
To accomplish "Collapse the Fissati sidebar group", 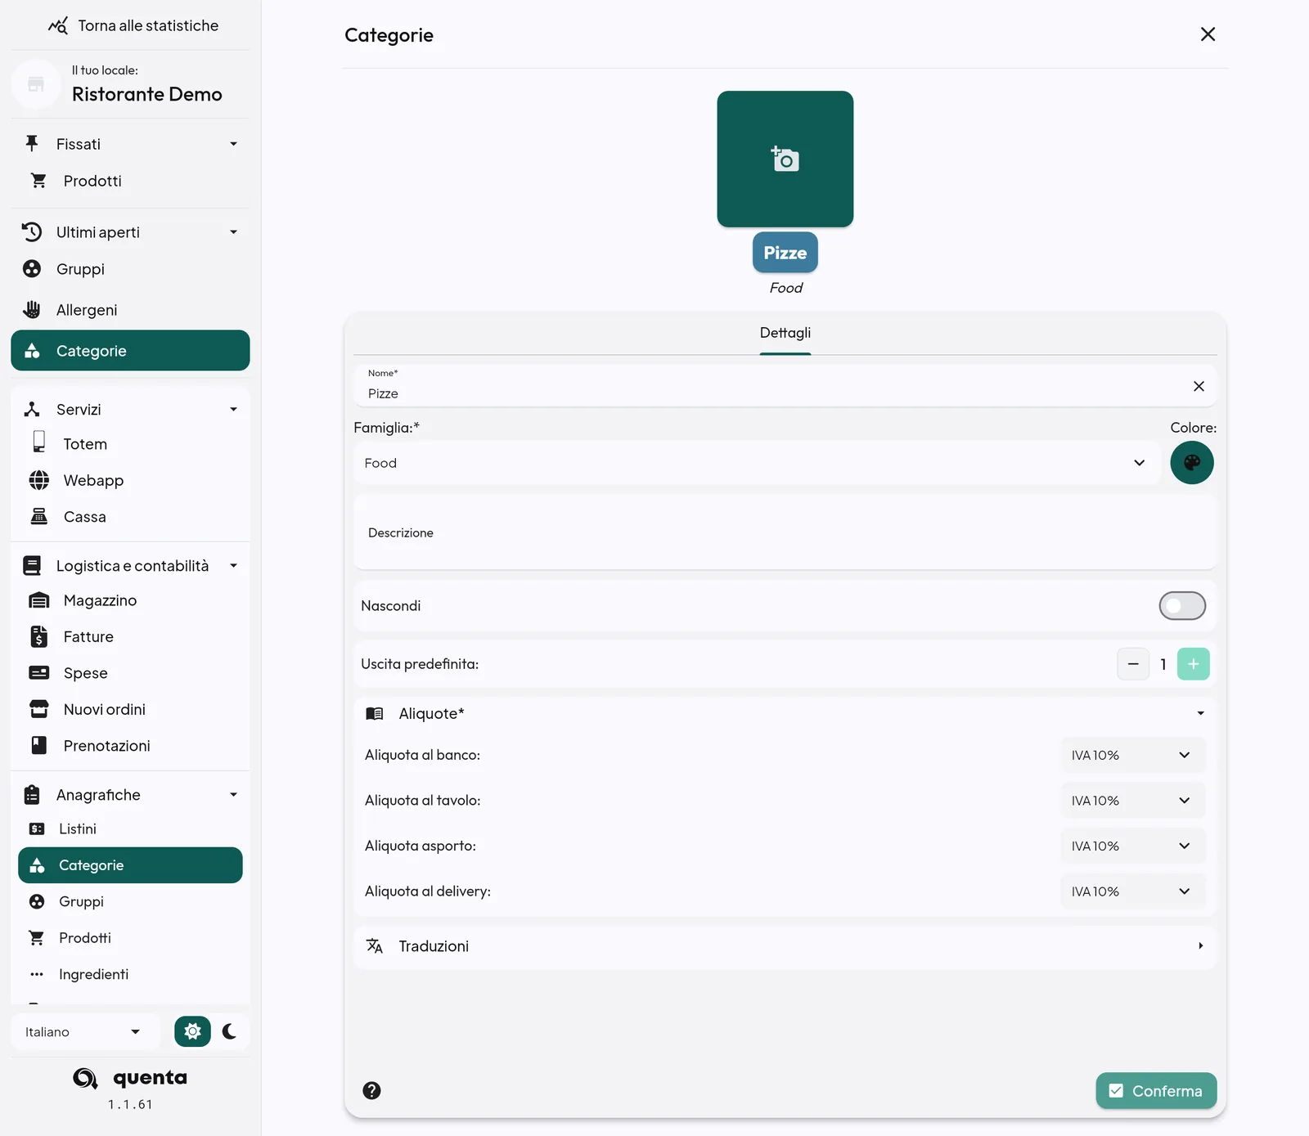I will click(130, 144).
